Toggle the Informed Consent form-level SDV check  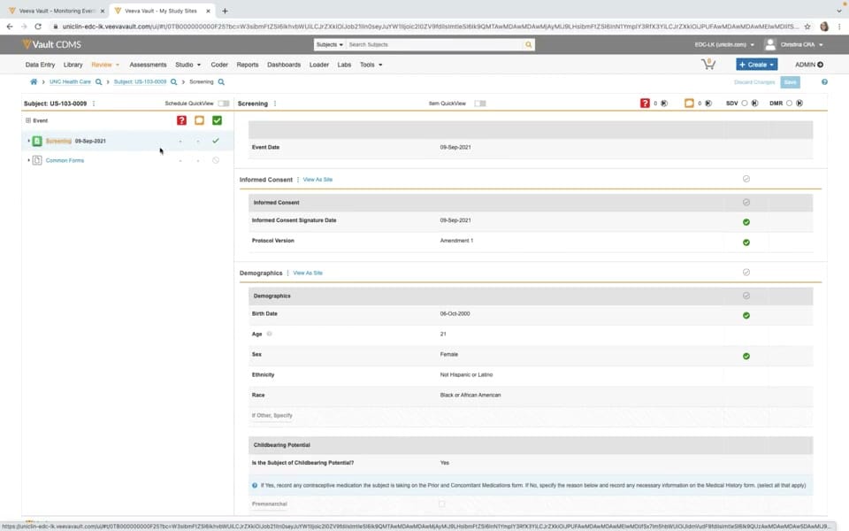point(746,179)
